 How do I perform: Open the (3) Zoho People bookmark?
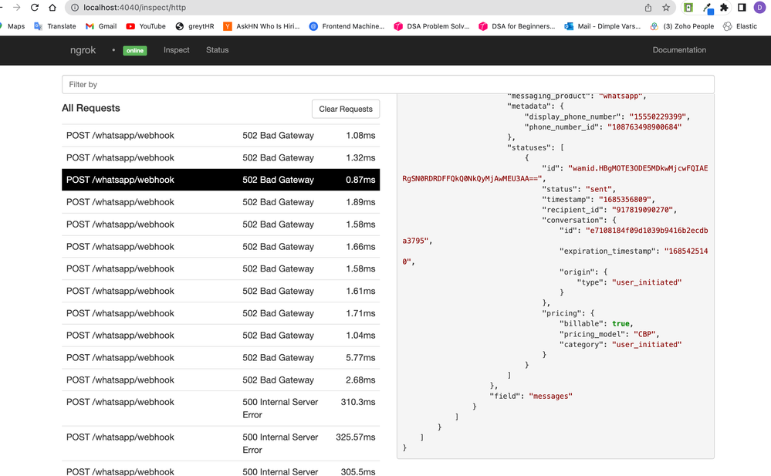(682, 26)
